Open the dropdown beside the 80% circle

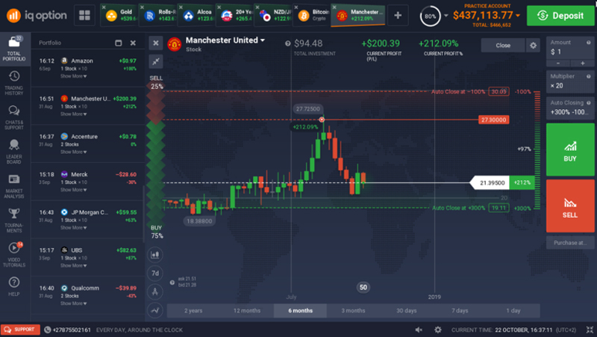446,16
